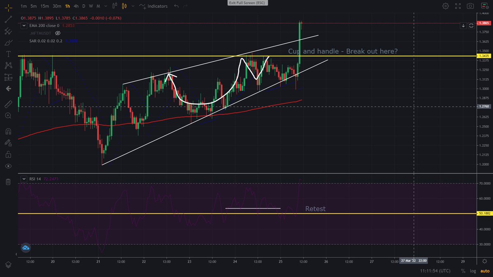Image resolution: width=493 pixels, height=277 pixels.
Task: Hide all drawings with eye icon
Action: point(8,166)
